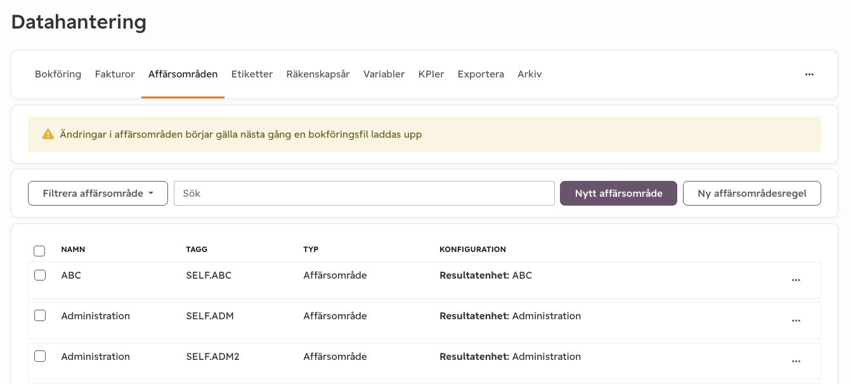
Task: Switch to the Variabler tab
Action: point(384,74)
